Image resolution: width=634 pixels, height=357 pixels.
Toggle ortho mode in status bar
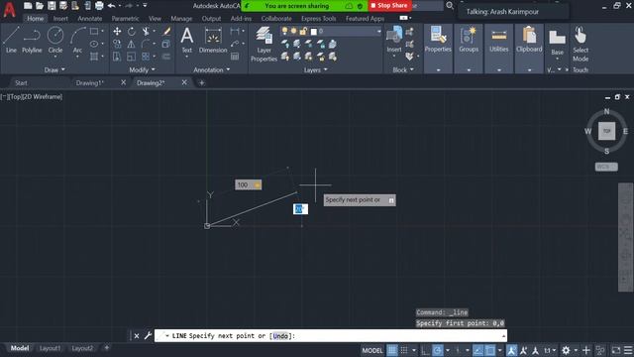[x=425, y=350]
